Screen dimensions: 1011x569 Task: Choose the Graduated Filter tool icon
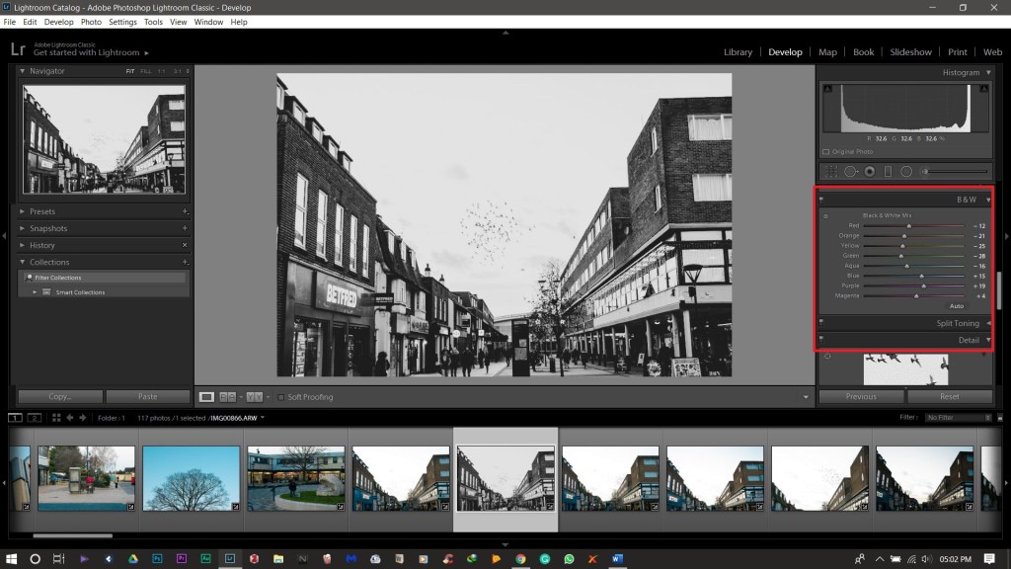(888, 171)
